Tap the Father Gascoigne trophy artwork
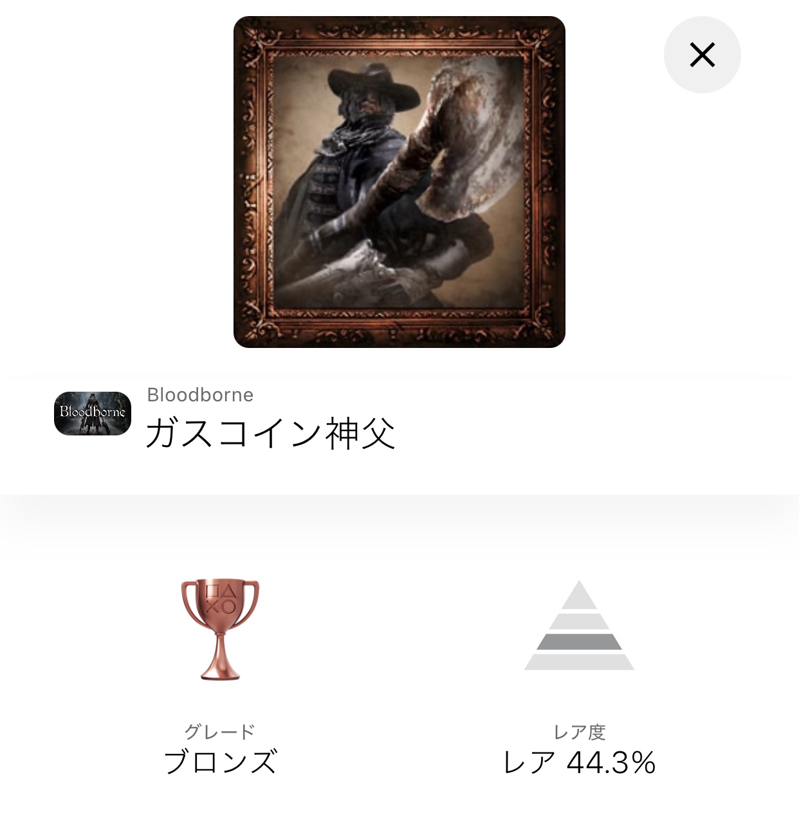This screenshot has width=799, height=840. pyautogui.click(x=399, y=182)
